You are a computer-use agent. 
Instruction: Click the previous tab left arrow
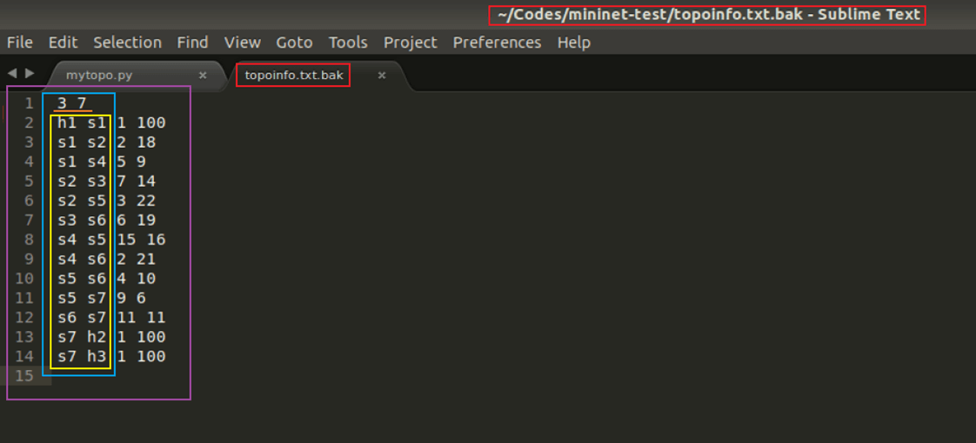click(12, 74)
